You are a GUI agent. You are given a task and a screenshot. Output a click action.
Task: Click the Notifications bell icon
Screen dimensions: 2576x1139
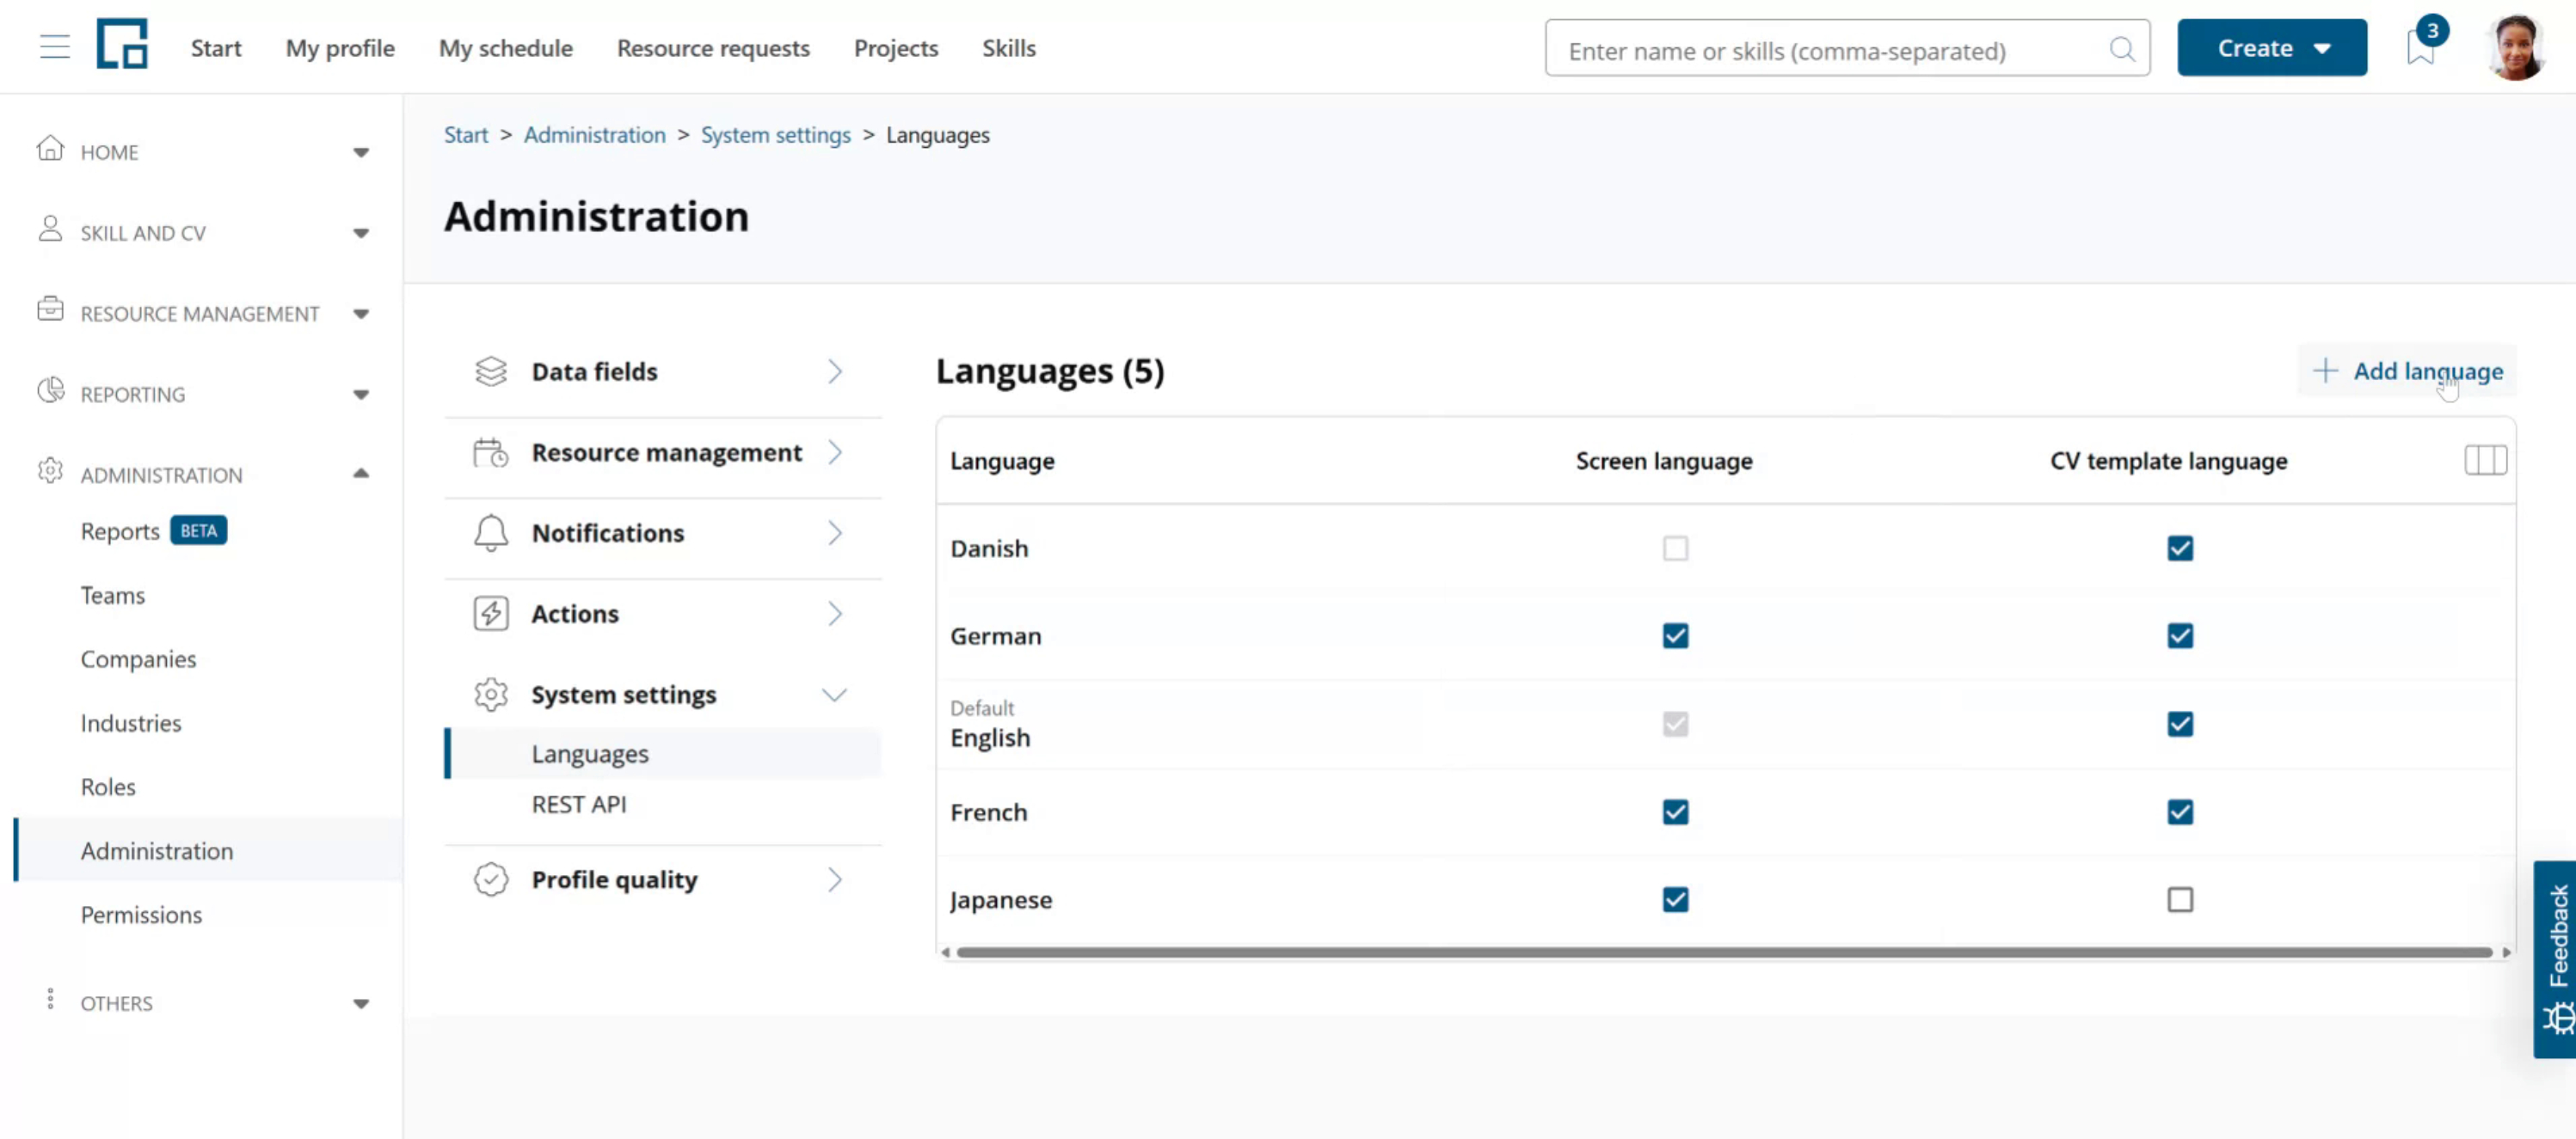pyautogui.click(x=491, y=532)
